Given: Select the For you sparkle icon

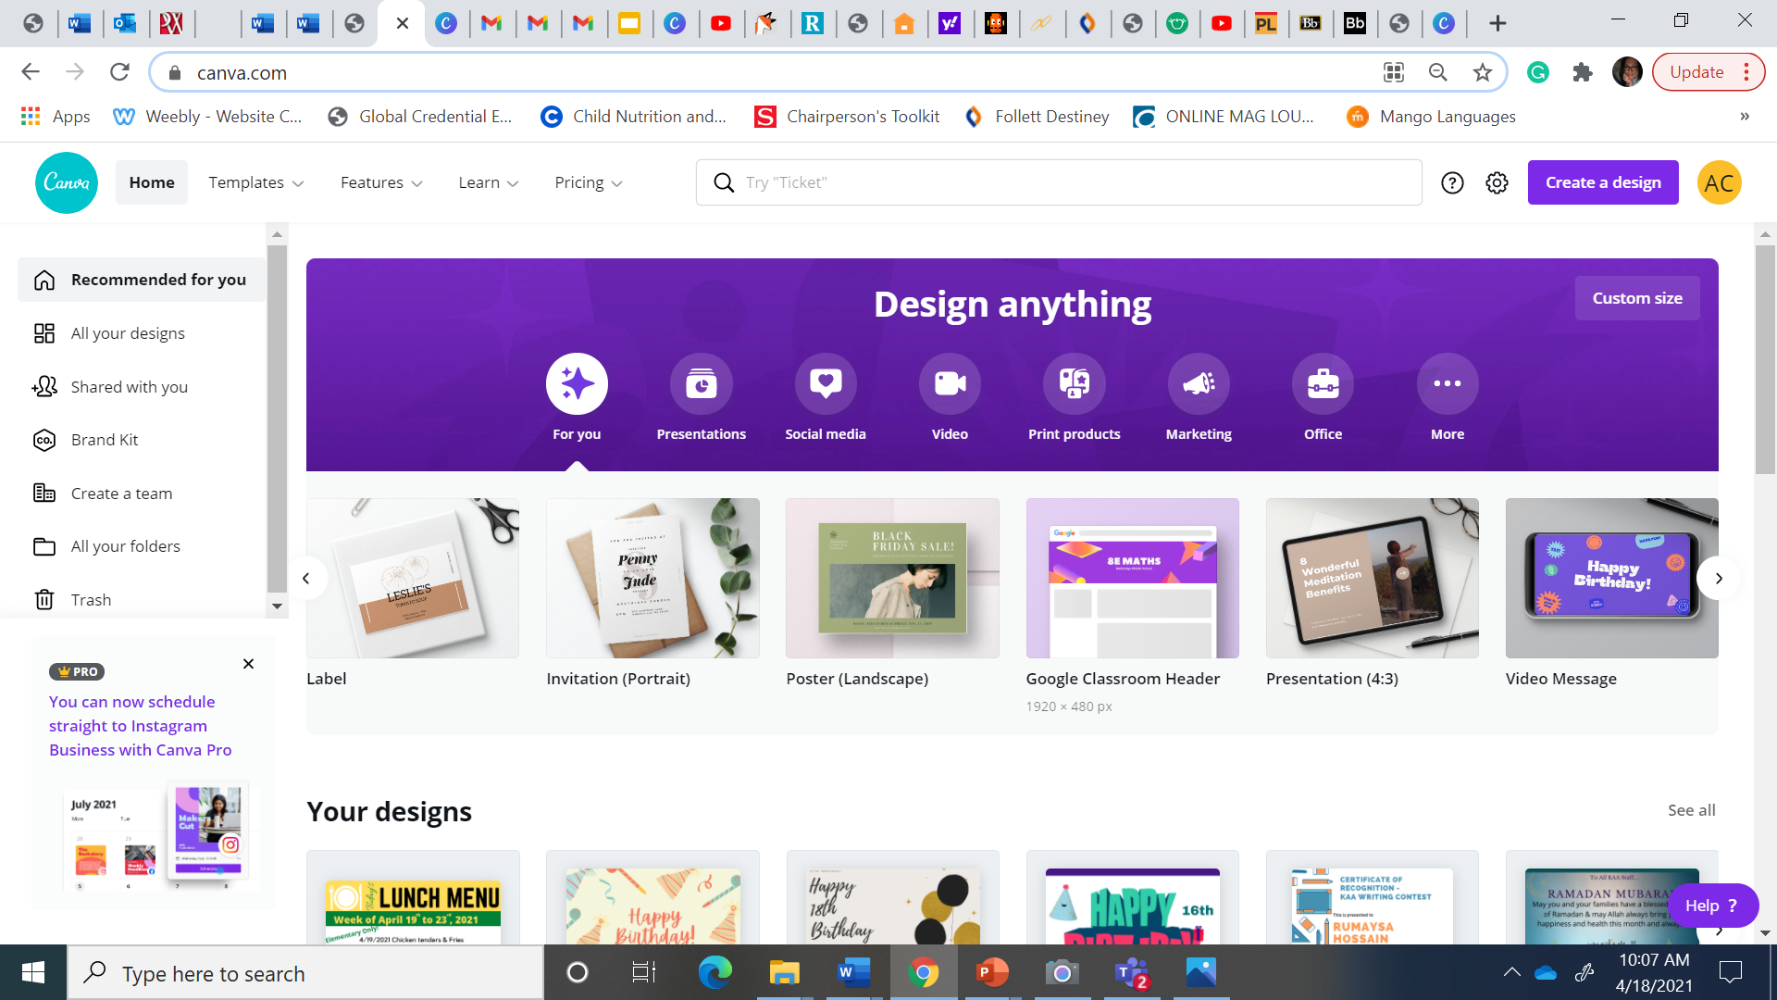Looking at the screenshot, I should (x=577, y=382).
